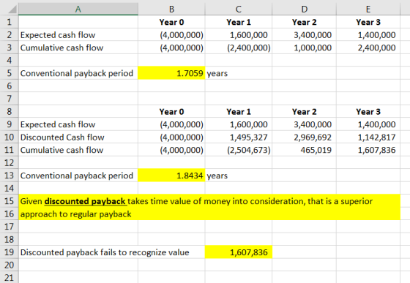Select row 8 header
The width and height of the screenshot is (410, 283).
pyautogui.click(x=9, y=112)
